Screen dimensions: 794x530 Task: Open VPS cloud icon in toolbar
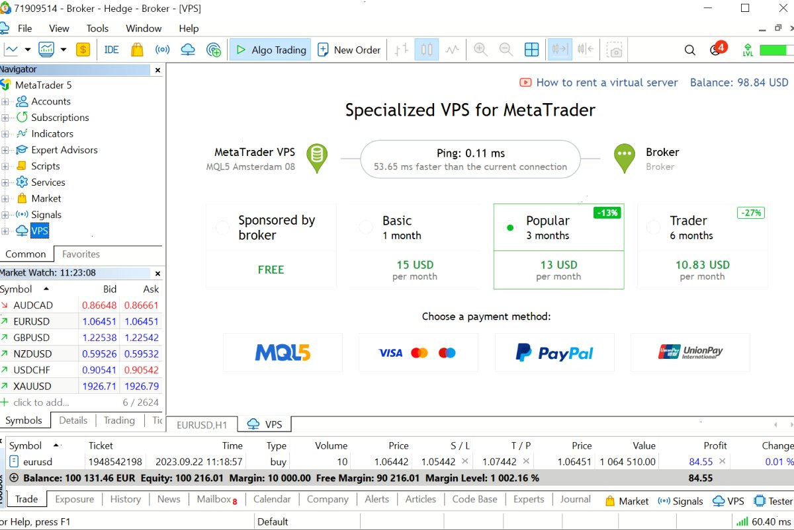188,50
